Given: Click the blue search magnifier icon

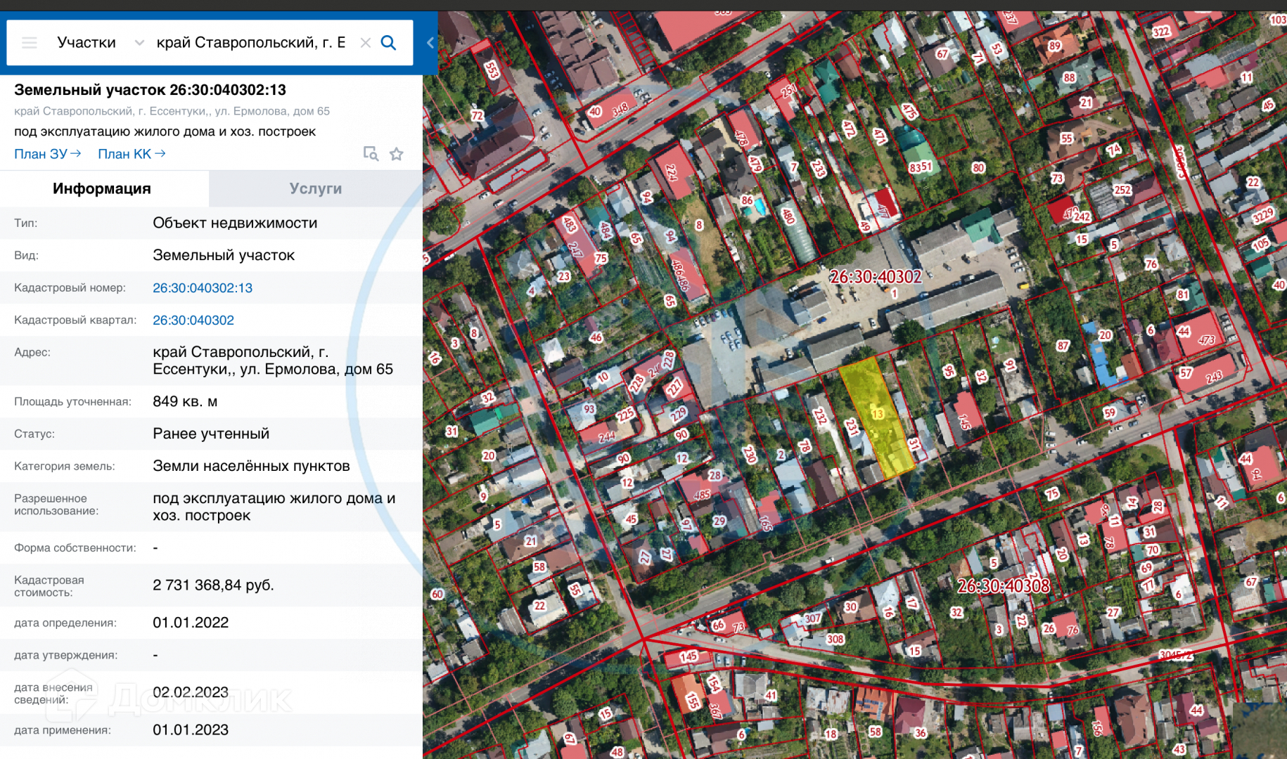Looking at the screenshot, I should coord(388,43).
